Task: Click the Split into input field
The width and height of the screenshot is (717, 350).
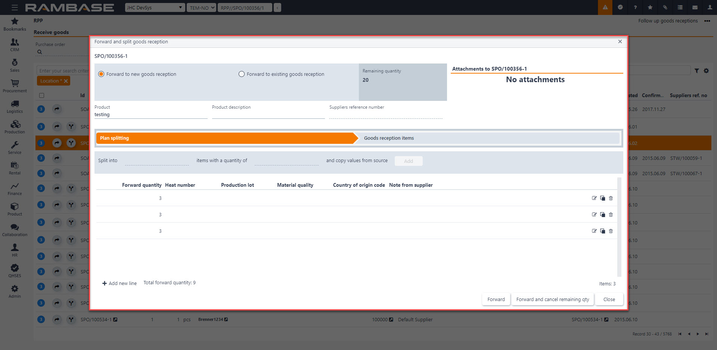Action: 157,161
